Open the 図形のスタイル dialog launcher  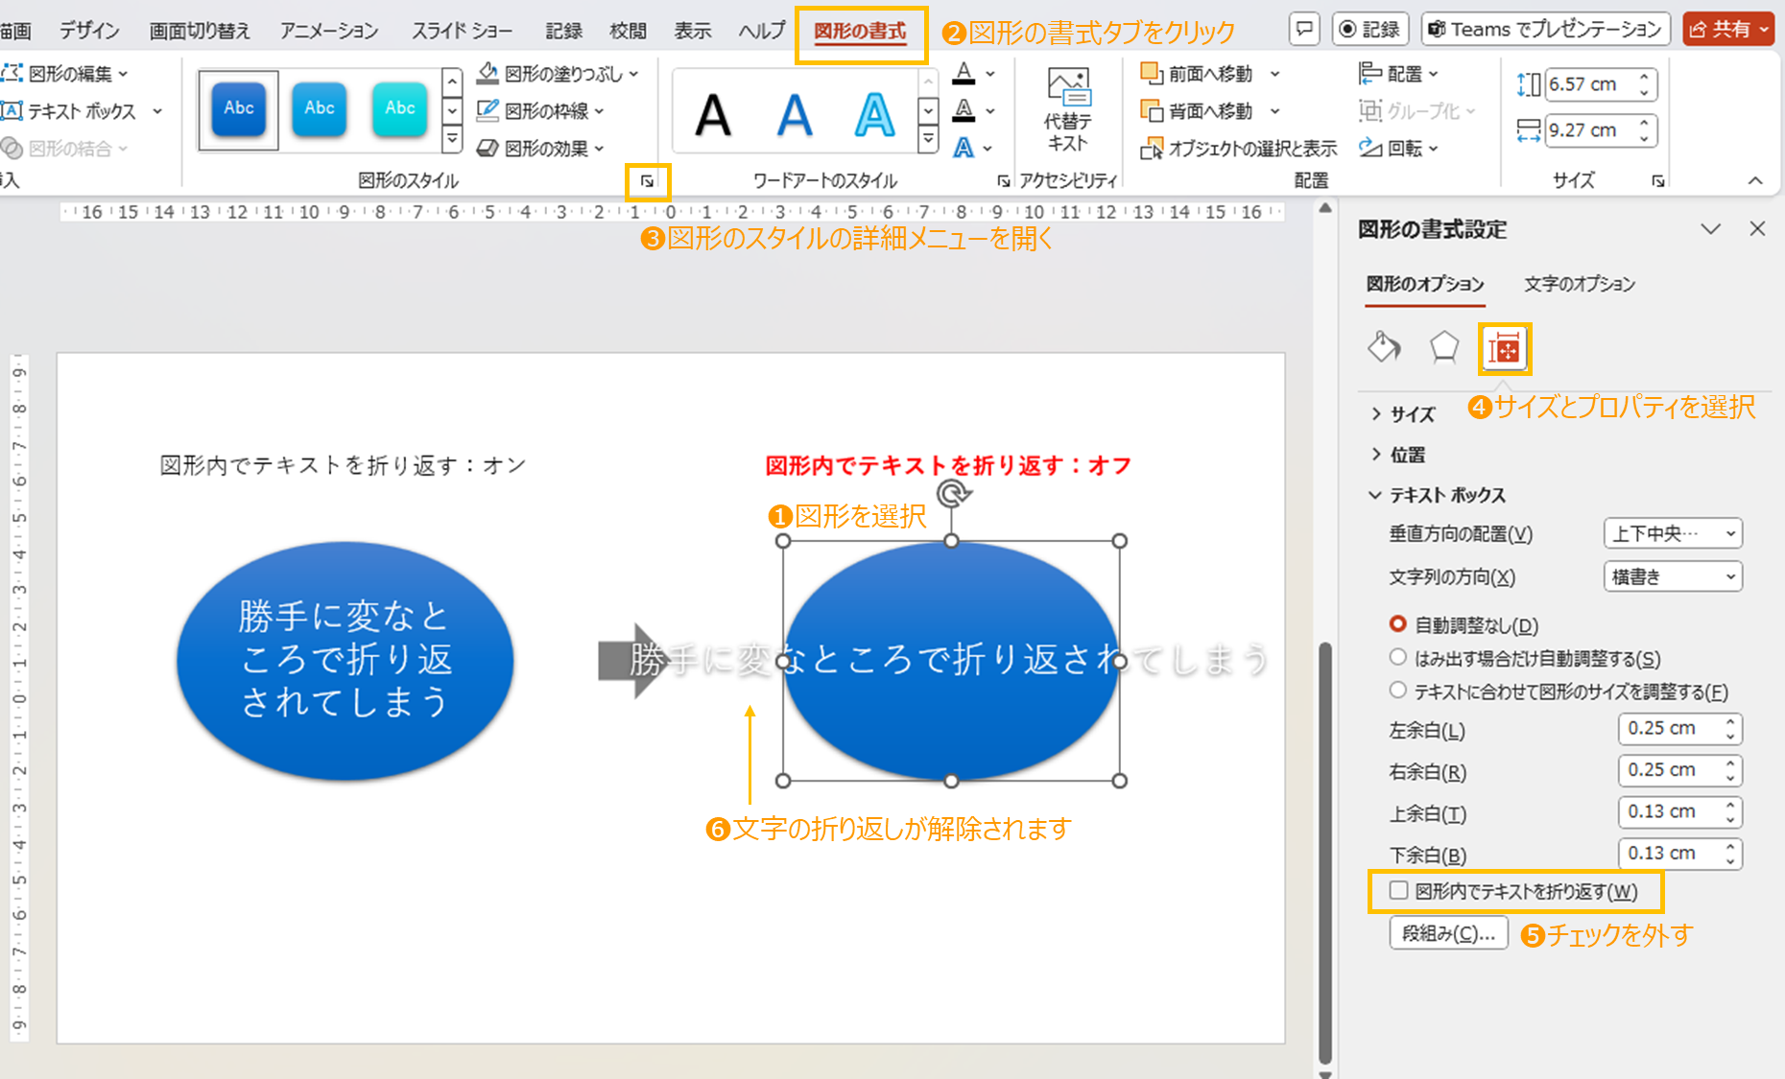pos(647,180)
